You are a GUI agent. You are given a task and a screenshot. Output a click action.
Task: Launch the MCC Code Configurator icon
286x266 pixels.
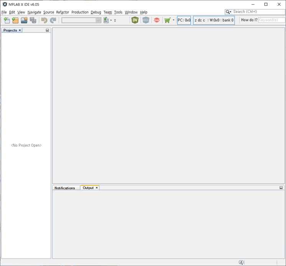[x=146, y=20]
